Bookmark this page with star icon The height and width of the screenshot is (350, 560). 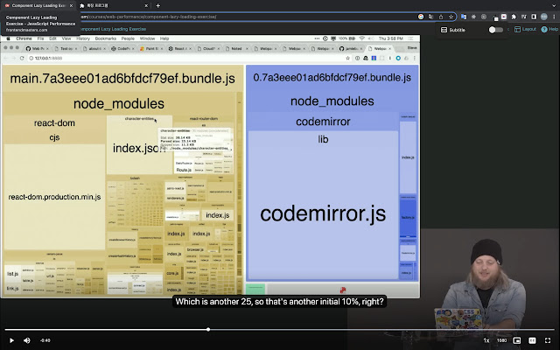point(452,16)
